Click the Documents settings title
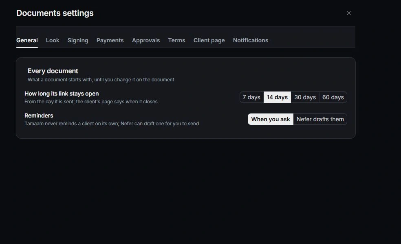This screenshot has height=244, width=401. 55,13
